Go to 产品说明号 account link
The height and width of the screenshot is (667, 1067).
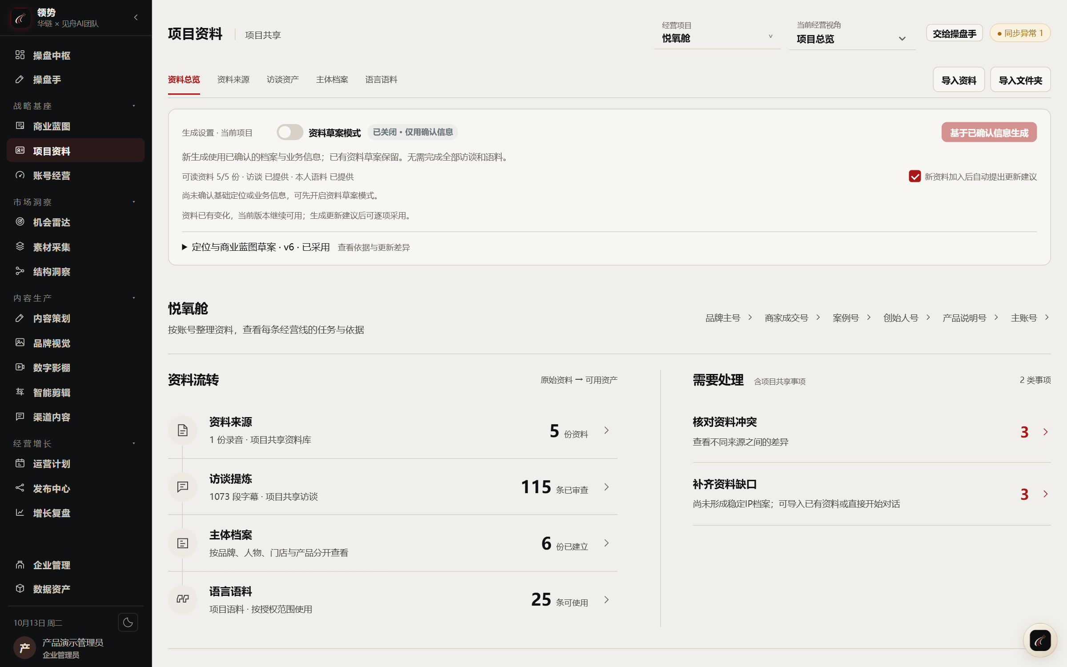point(970,318)
